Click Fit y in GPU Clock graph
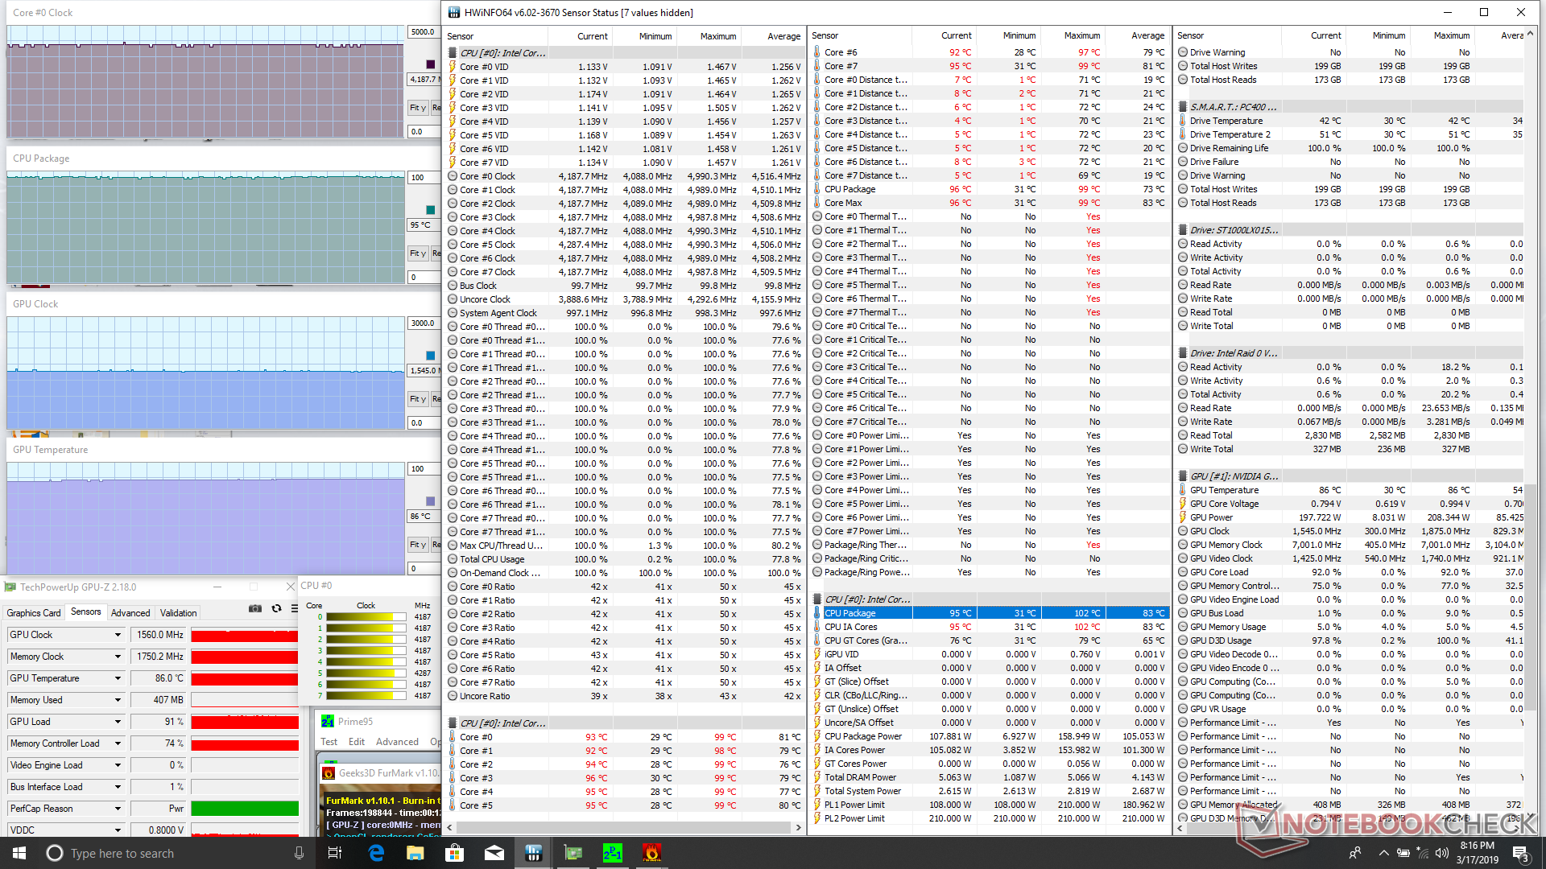The width and height of the screenshot is (1546, 869). pos(417,399)
